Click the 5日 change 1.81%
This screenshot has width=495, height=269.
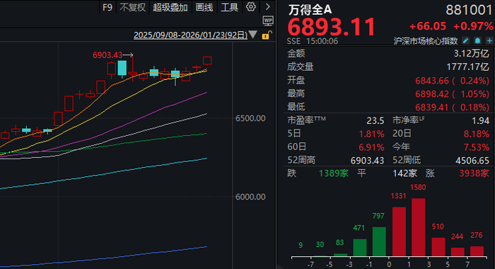tap(371, 134)
